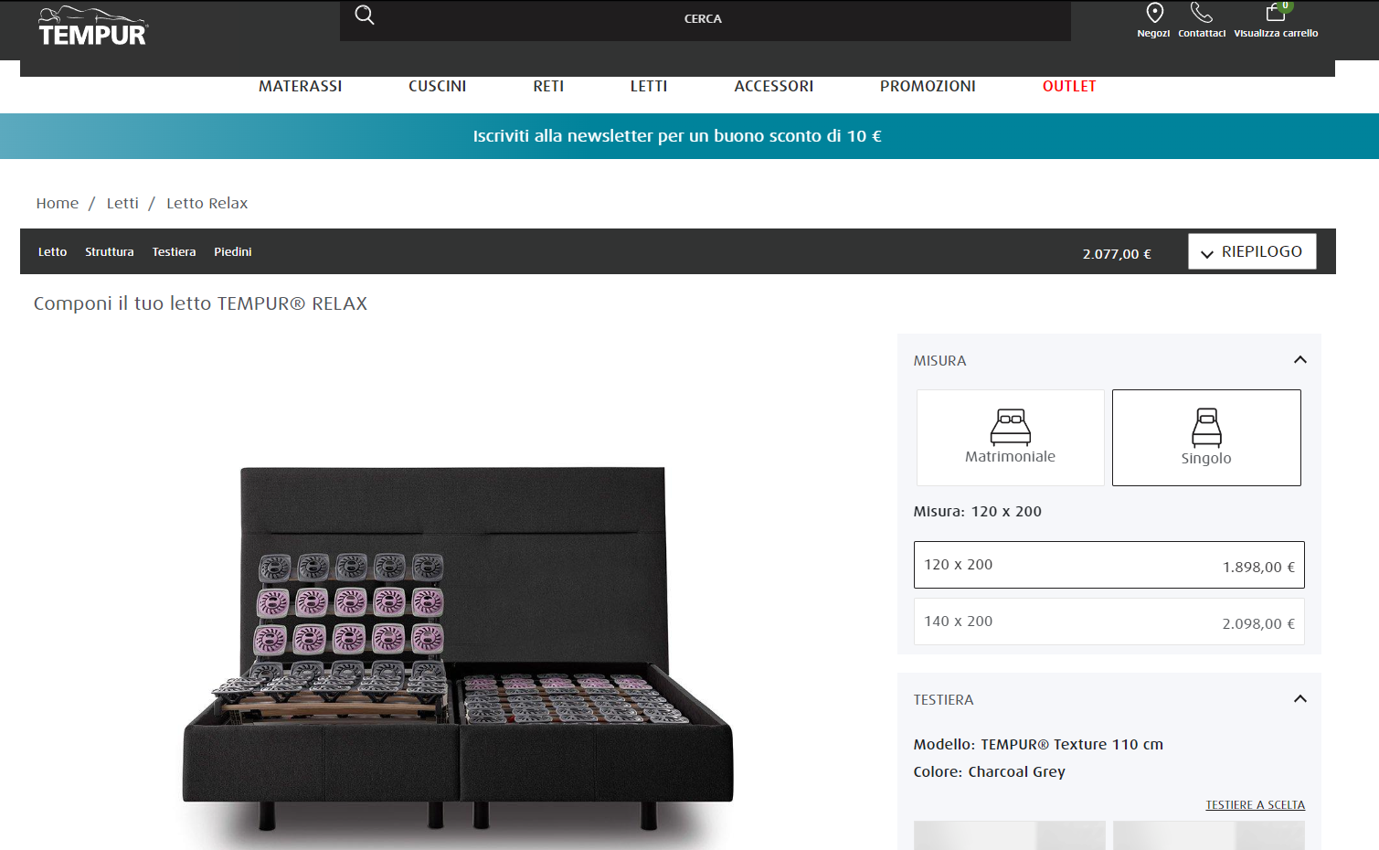This screenshot has width=1379, height=850.
Task: Switch to the Letto configurator tab
Action: click(x=53, y=251)
